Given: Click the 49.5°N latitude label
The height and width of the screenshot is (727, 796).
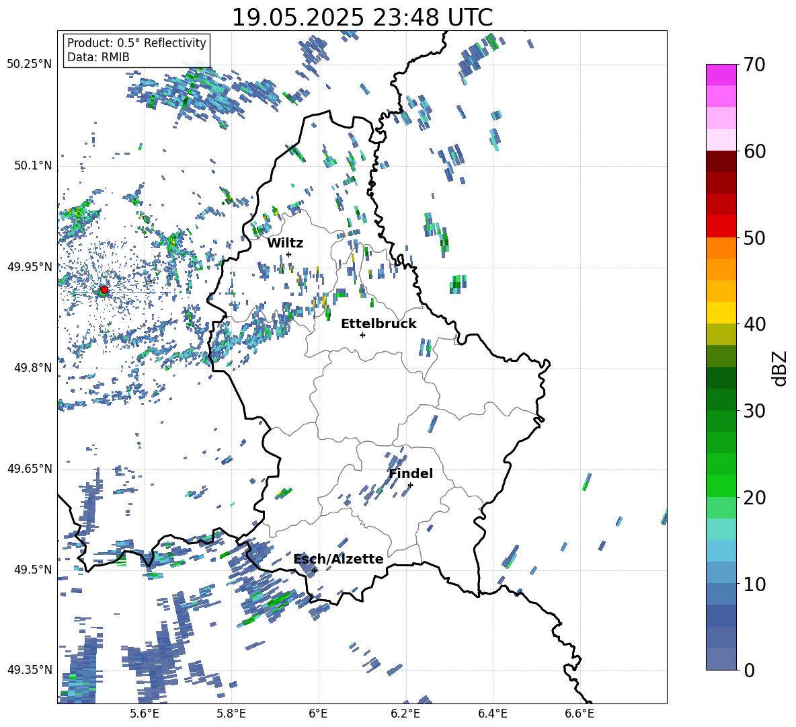Looking at the screenshot, I should (x=33, y=570).
